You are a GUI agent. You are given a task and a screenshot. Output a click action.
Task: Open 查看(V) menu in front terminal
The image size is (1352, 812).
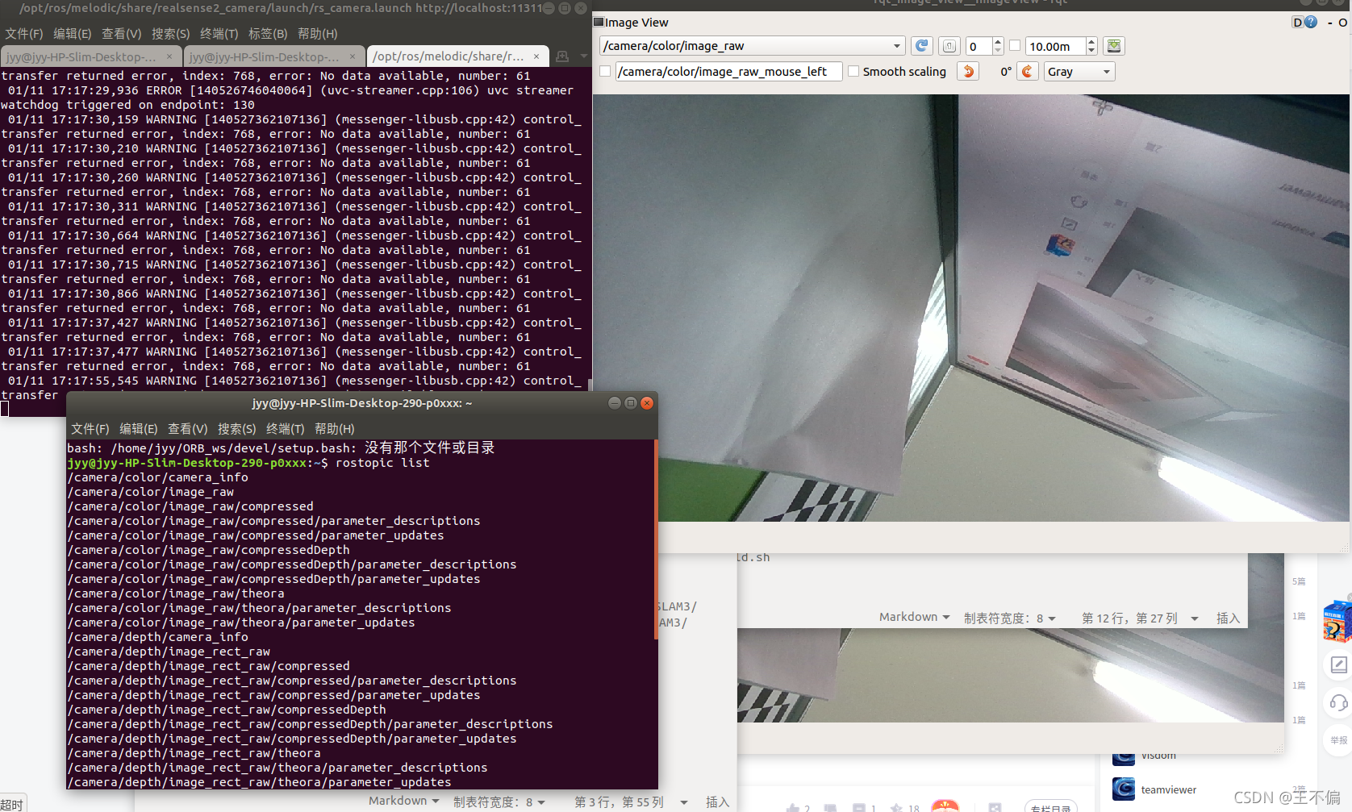[187, 429]
